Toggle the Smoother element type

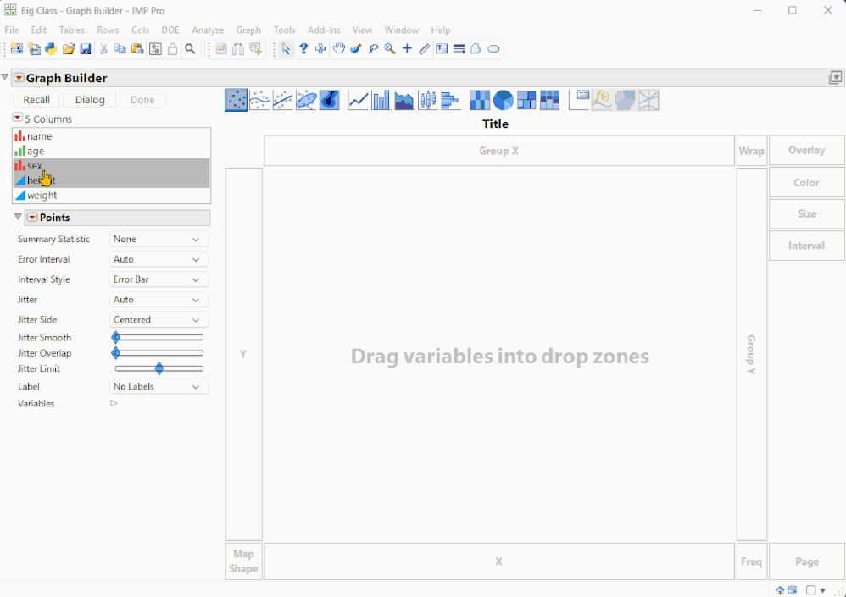259,100
